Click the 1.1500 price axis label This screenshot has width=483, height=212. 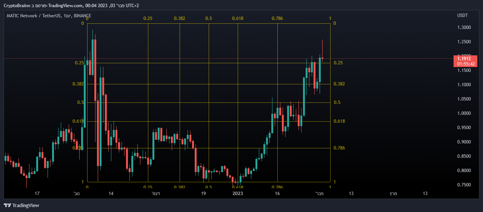tap(464, 70)
